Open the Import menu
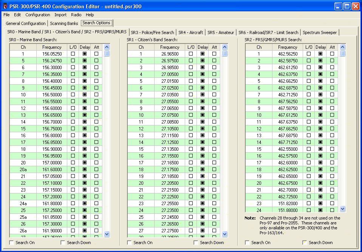This screenshot has width=362, height=252. click(x=60, y=15)
